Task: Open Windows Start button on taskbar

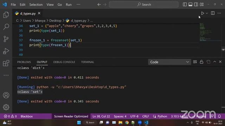Action: point(79,122)
